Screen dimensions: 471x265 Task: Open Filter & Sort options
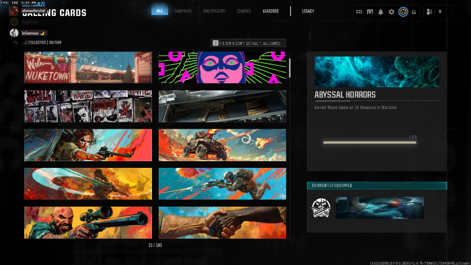click(x=248, y=43)
